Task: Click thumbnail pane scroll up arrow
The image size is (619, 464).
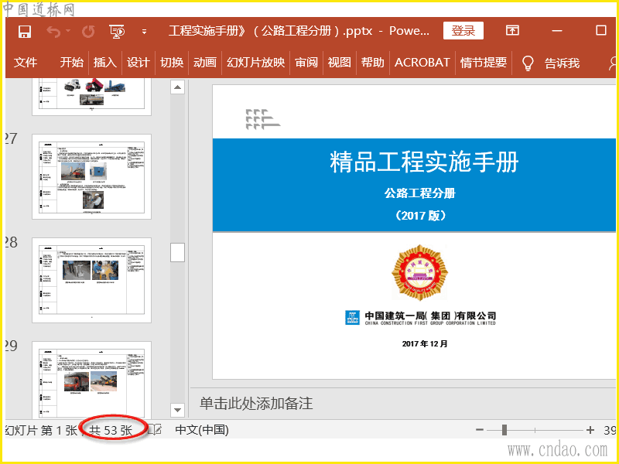Action: tap(178, 87)
